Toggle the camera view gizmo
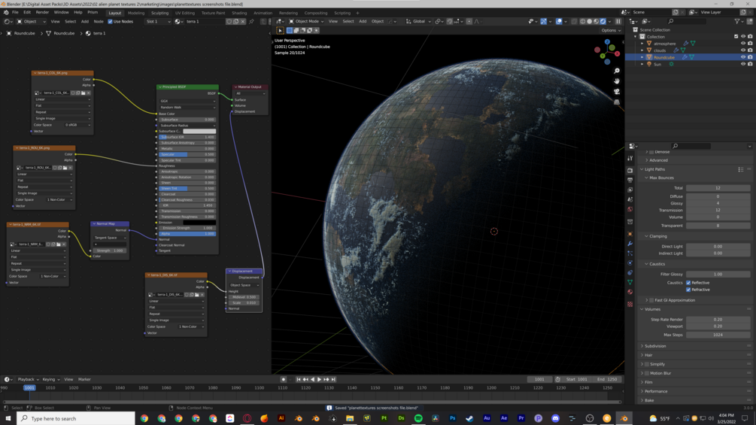Viewport: 756px width, 425px height. click(x=617, y=91)
